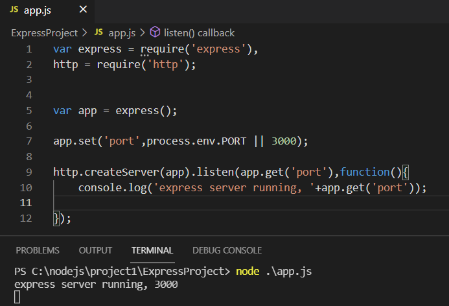Screen dimensions: 449x306
Task: Click line number 5 in gutter
Action: 29,111
